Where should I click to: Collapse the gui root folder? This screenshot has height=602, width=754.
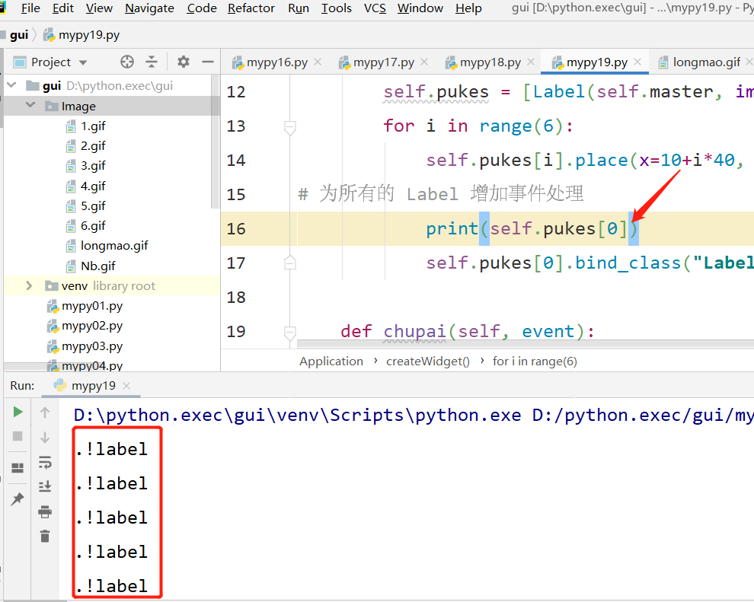[12, 85]
